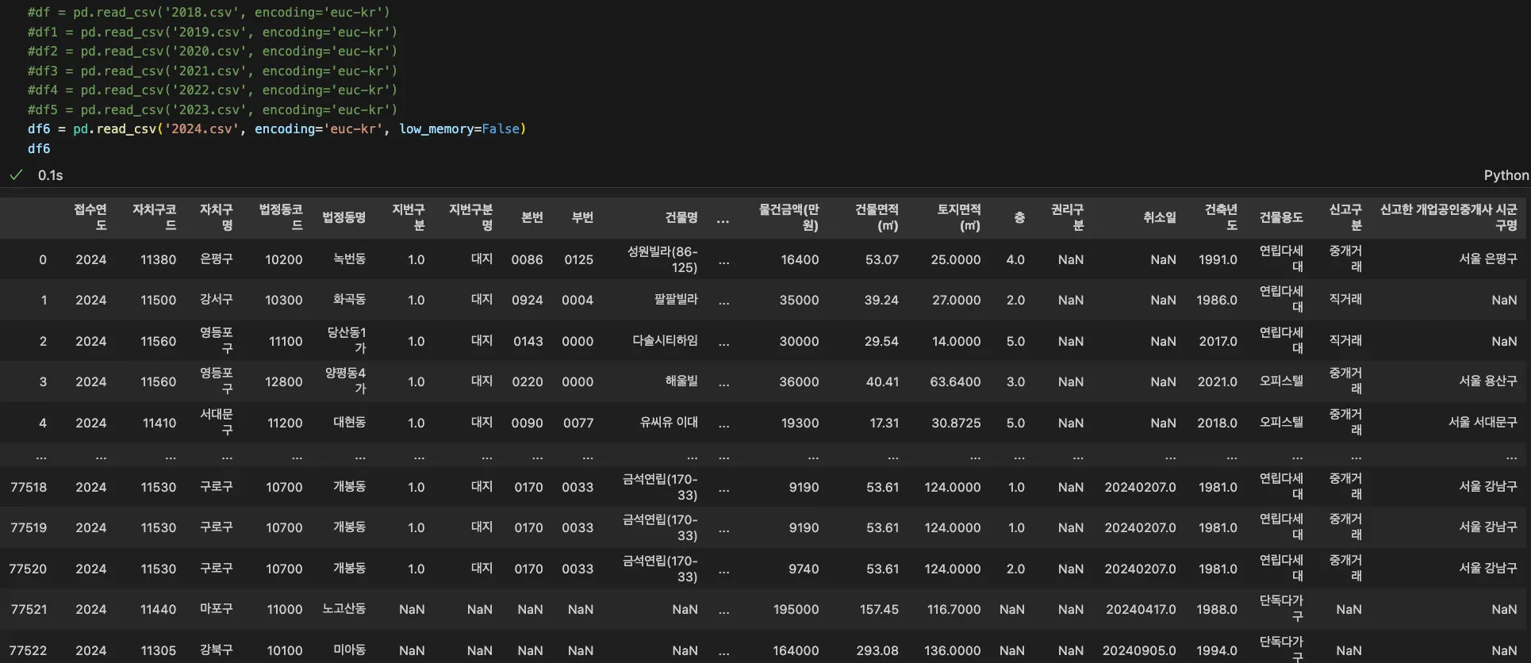Image resolution: width=1531 pixels, height=663 pixels.
Task: Click the 은평구 district cell
Action: (216, 259)
